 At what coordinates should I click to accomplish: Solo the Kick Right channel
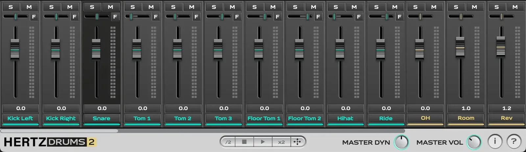coord(52,7)
